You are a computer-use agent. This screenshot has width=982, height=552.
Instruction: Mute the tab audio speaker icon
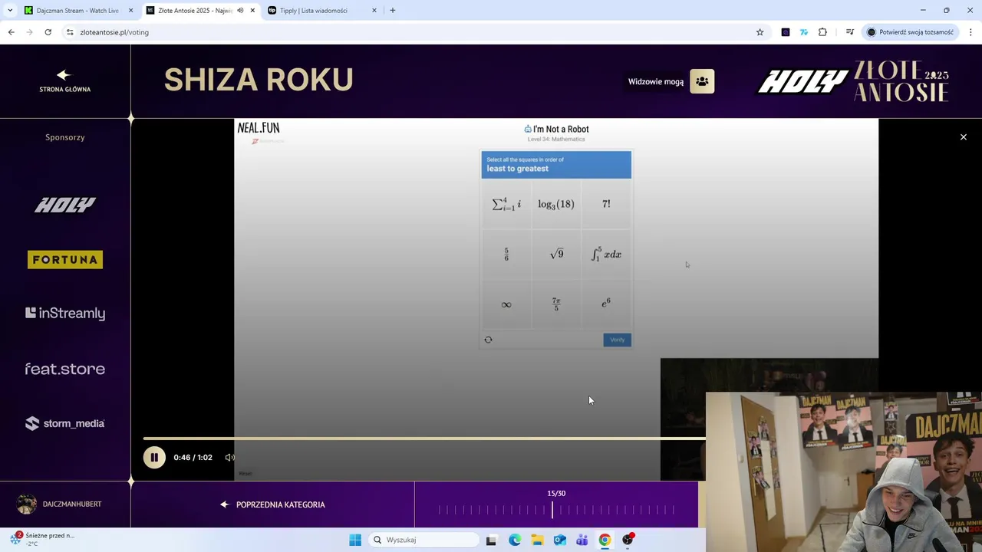pyautogui.click(x=240, y=11)
